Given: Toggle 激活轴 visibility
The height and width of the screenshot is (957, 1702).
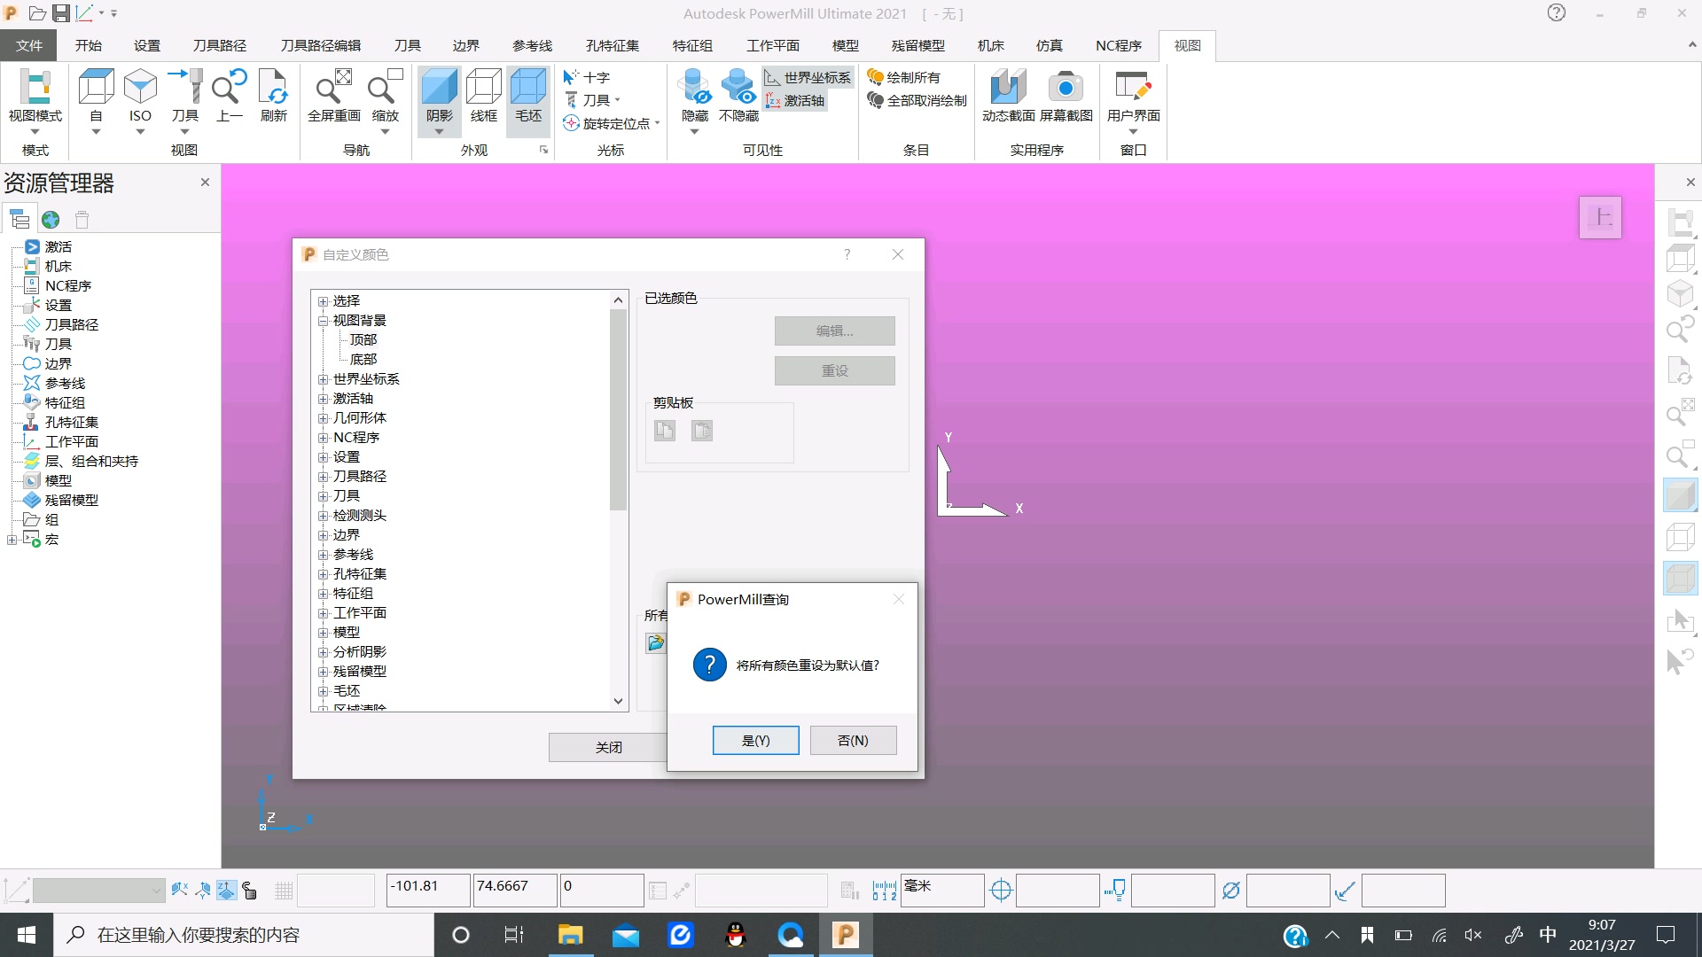Looking at the screenshot, I should point(795,100).
